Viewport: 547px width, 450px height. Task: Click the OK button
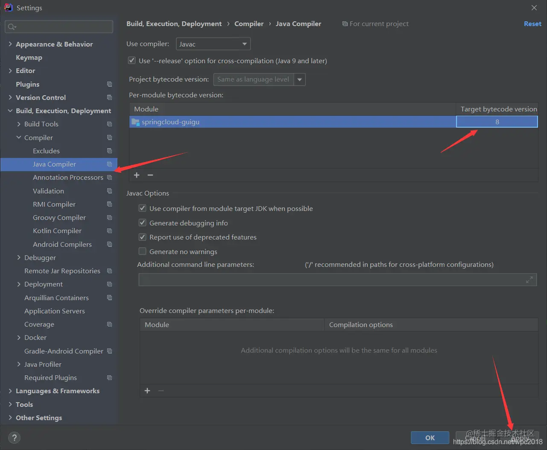pos(430,438)
